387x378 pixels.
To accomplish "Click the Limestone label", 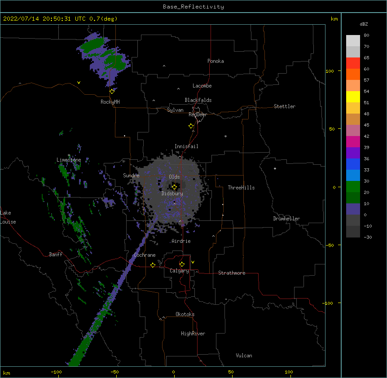I will tap(69, 160).
